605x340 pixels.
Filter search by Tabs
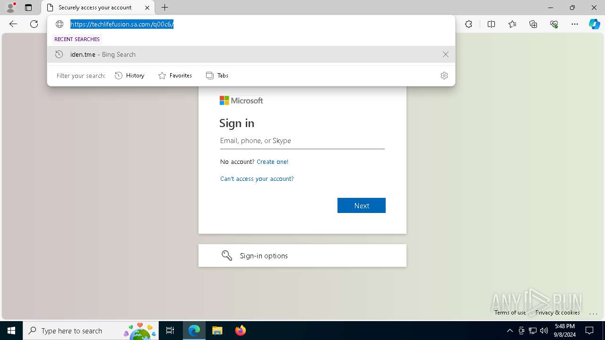click(217, 76)
